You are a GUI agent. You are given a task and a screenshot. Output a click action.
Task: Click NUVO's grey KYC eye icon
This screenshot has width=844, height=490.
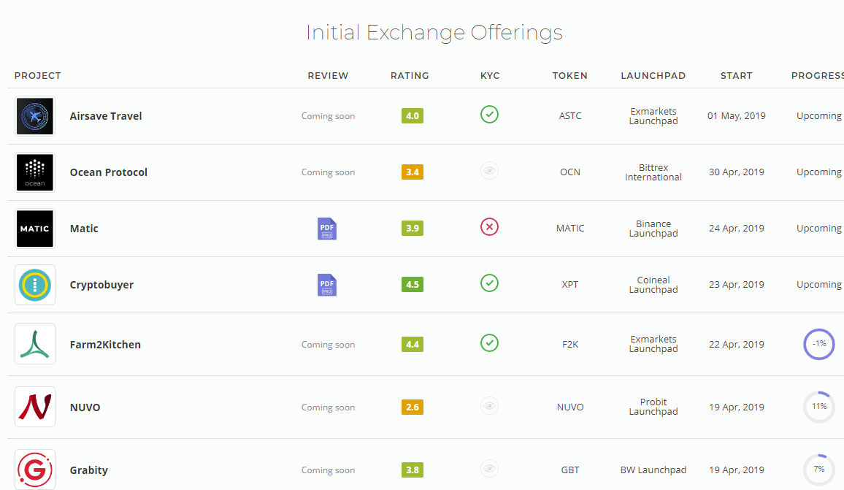click(x=489, y=405)
